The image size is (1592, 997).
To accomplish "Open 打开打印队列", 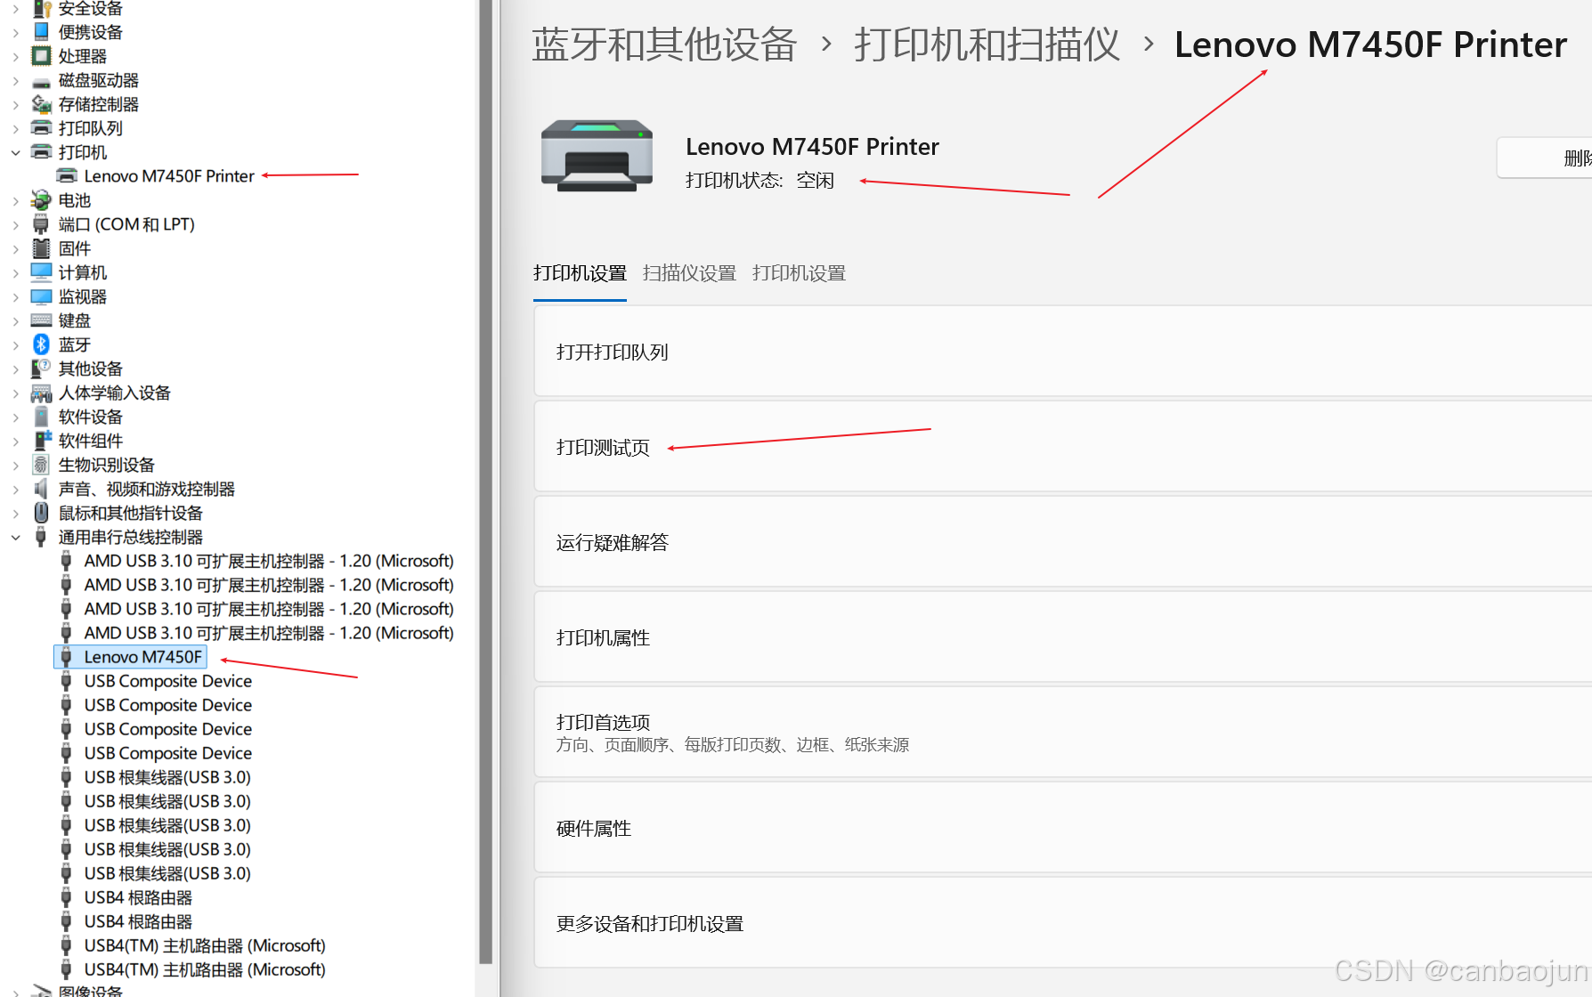I will 1062,352.
